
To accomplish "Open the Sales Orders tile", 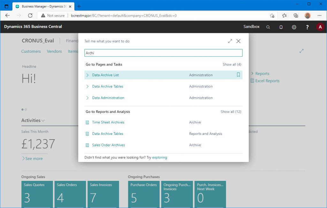I will (x=70, y=194).
